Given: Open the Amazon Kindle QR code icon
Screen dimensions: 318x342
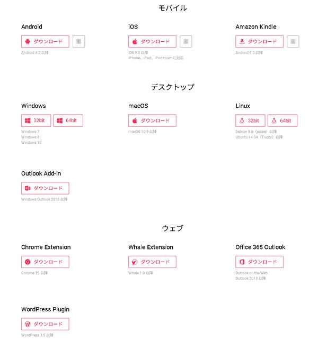Looking at the screenshot, I should (293, 41).
